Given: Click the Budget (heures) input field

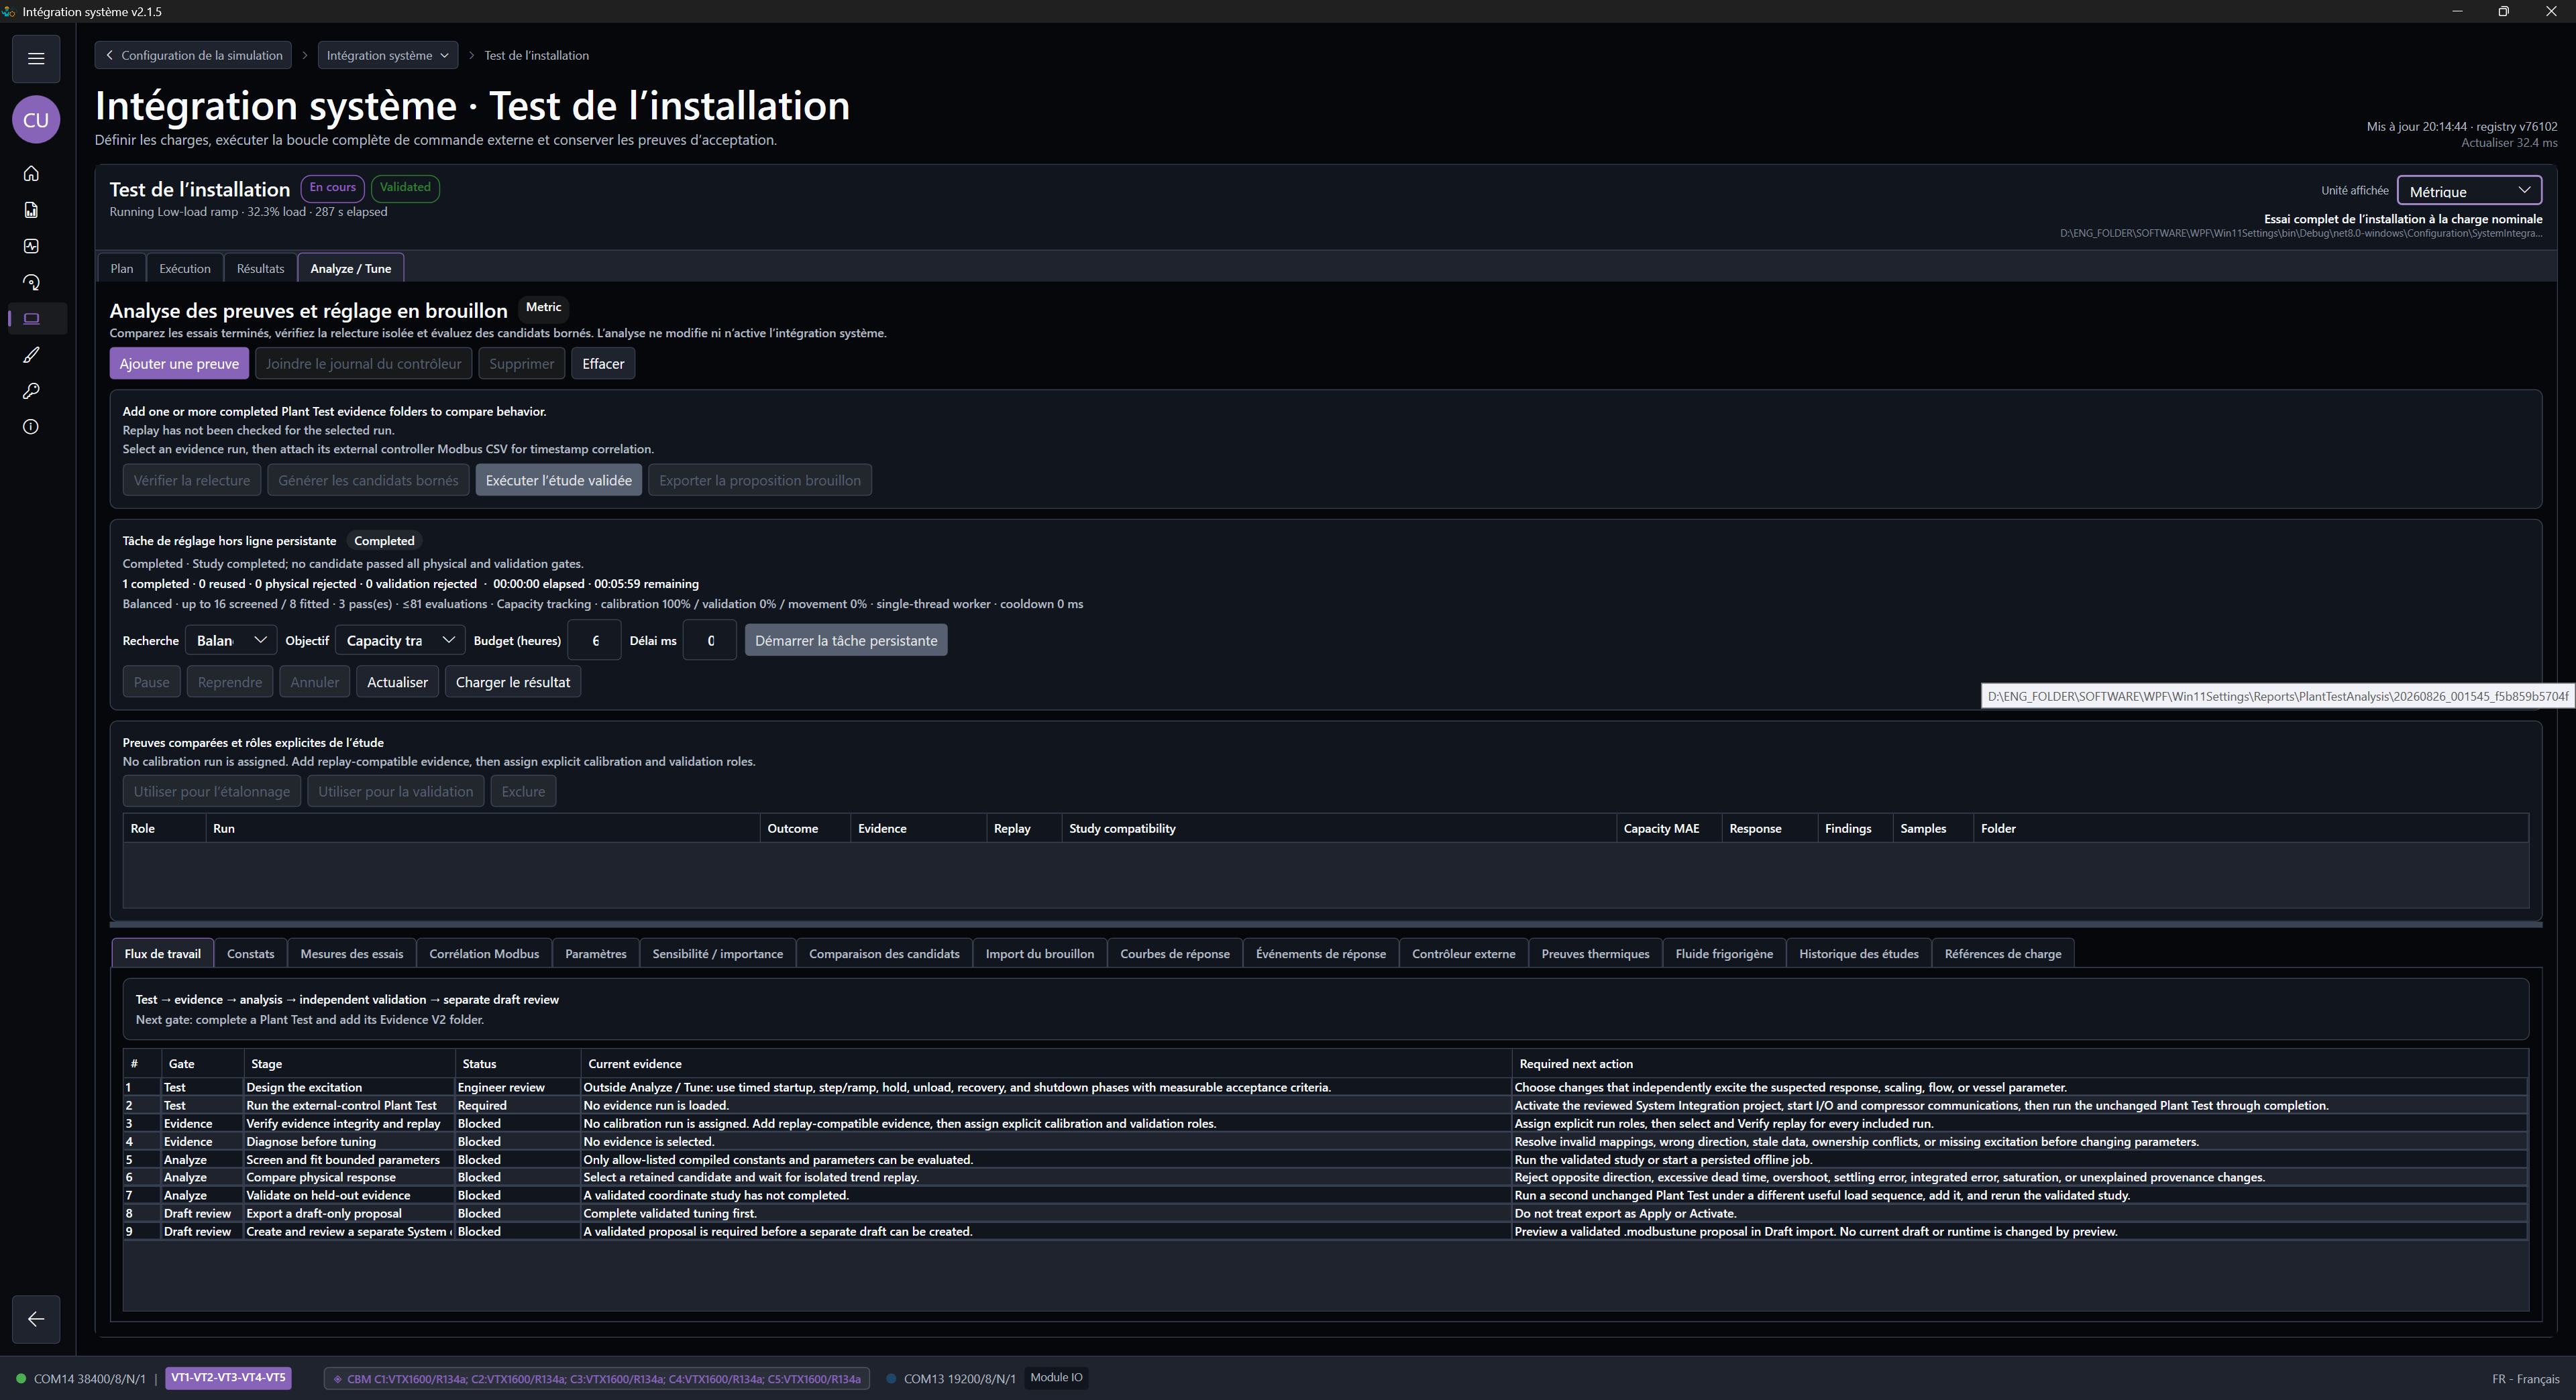Looking at the screenshot, I should 595,640.
